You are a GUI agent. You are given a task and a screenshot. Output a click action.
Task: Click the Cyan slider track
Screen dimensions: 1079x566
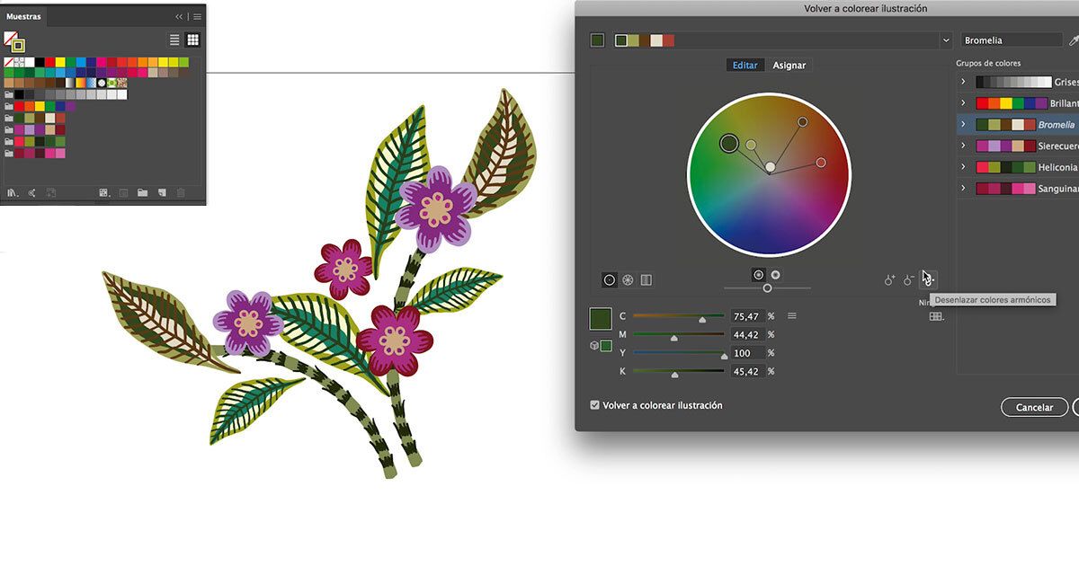tap(678, 316)
